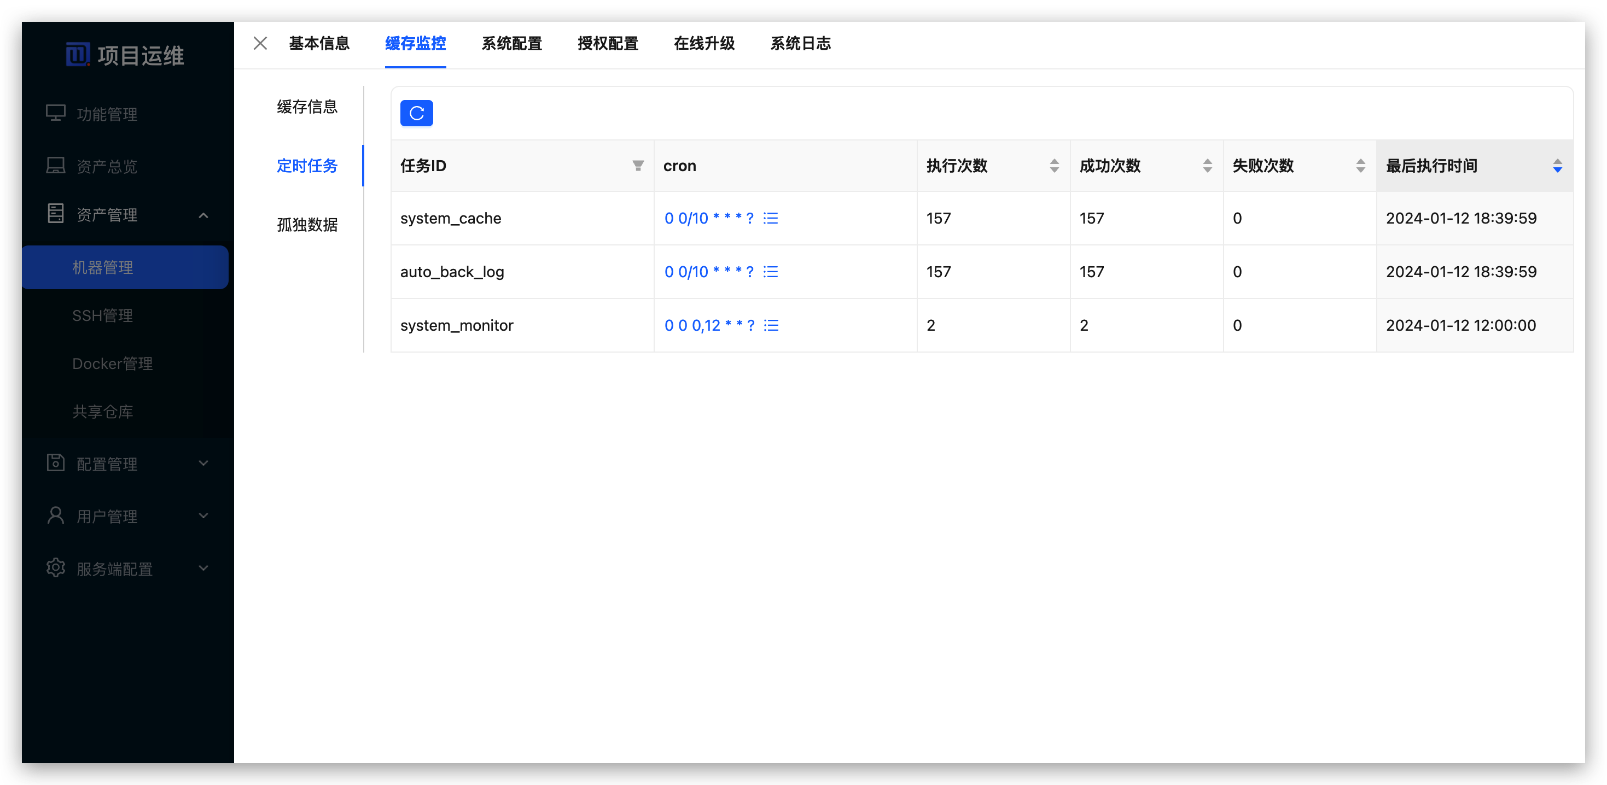This screenshot has width=1607, height=785.
Task: Switch to the 系统配置 tab
Action: coord(511,43)
